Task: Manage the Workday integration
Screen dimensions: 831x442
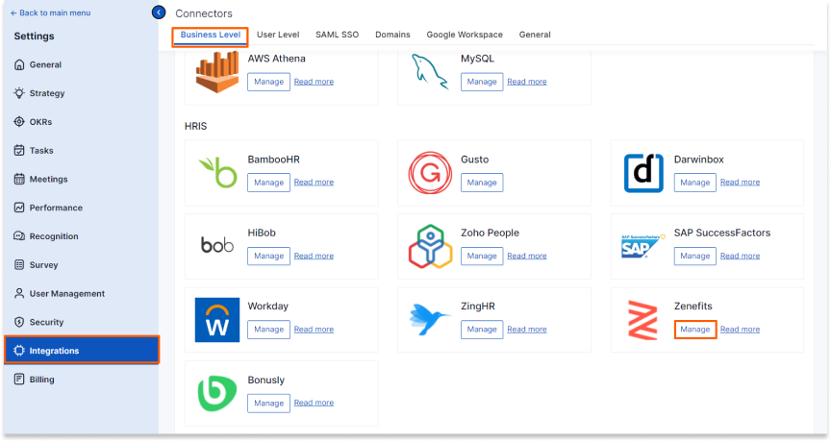Action: [x=268, y=330]
